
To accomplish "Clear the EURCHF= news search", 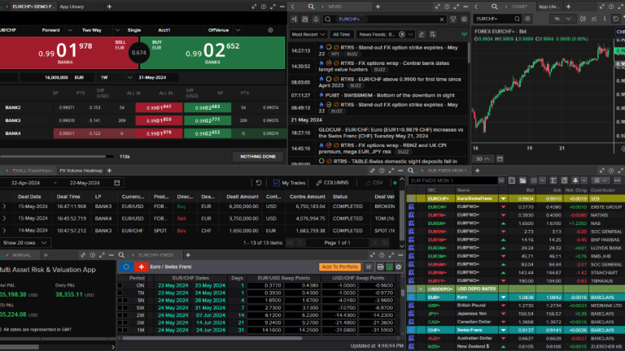I will (x=442, y=19).
